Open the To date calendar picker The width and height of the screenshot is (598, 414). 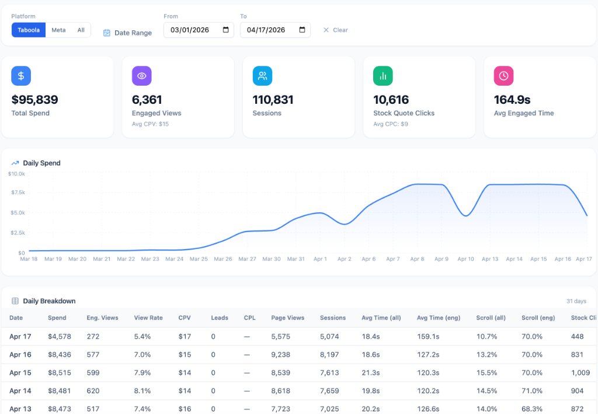tap(302, 30)
